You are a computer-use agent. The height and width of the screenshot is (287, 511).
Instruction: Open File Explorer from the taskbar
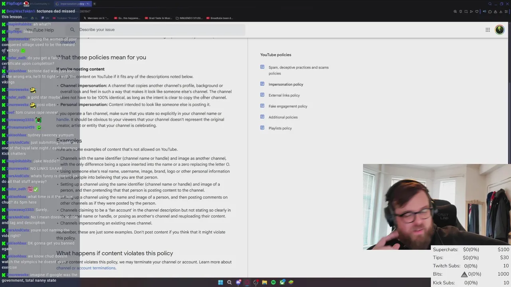coord(264,282)
